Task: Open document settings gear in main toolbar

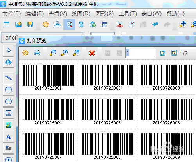Action: click(46, 24)
